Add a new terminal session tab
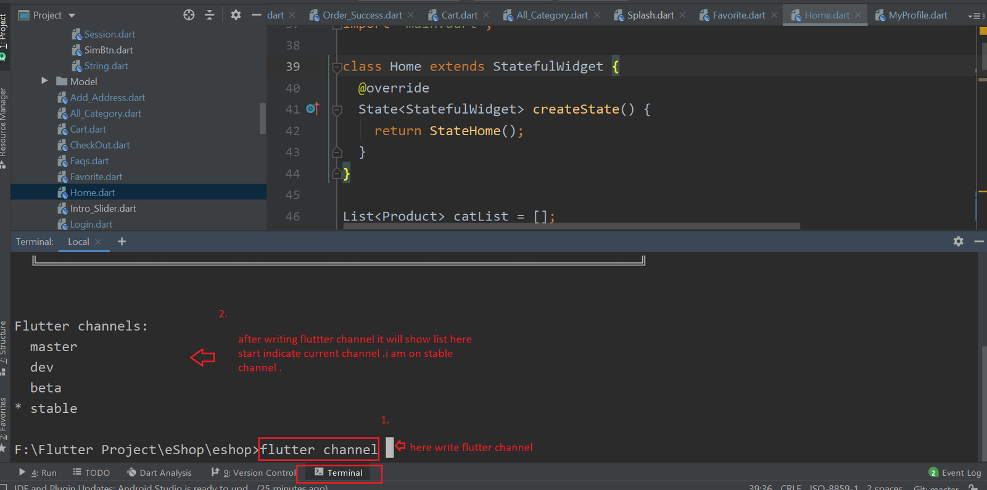 click(122, 241)
